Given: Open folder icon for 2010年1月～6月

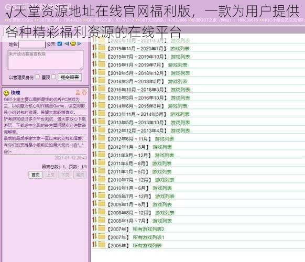Looking at the screenshot, I should (x=102, y=187).
